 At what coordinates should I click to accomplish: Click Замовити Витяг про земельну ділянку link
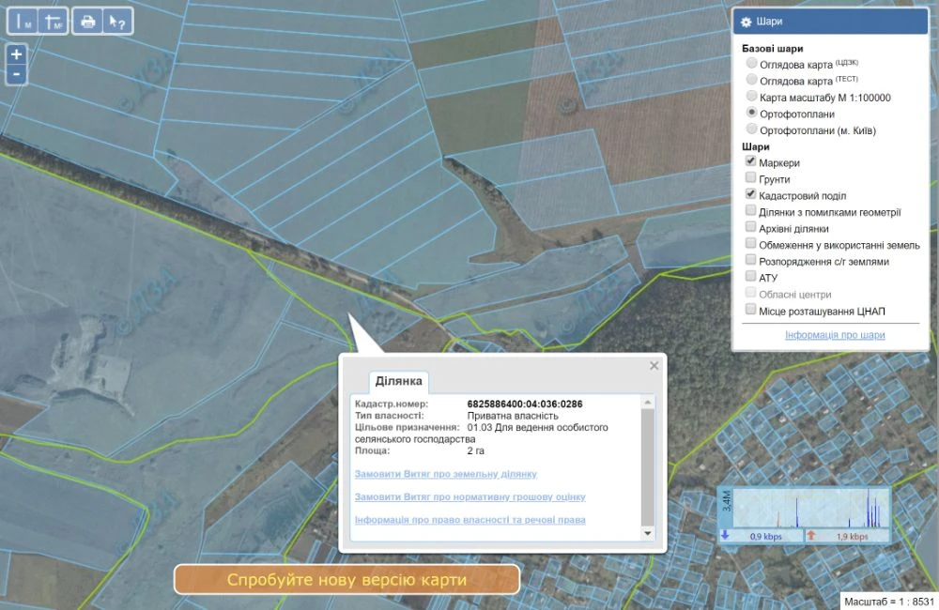point(445,474)
